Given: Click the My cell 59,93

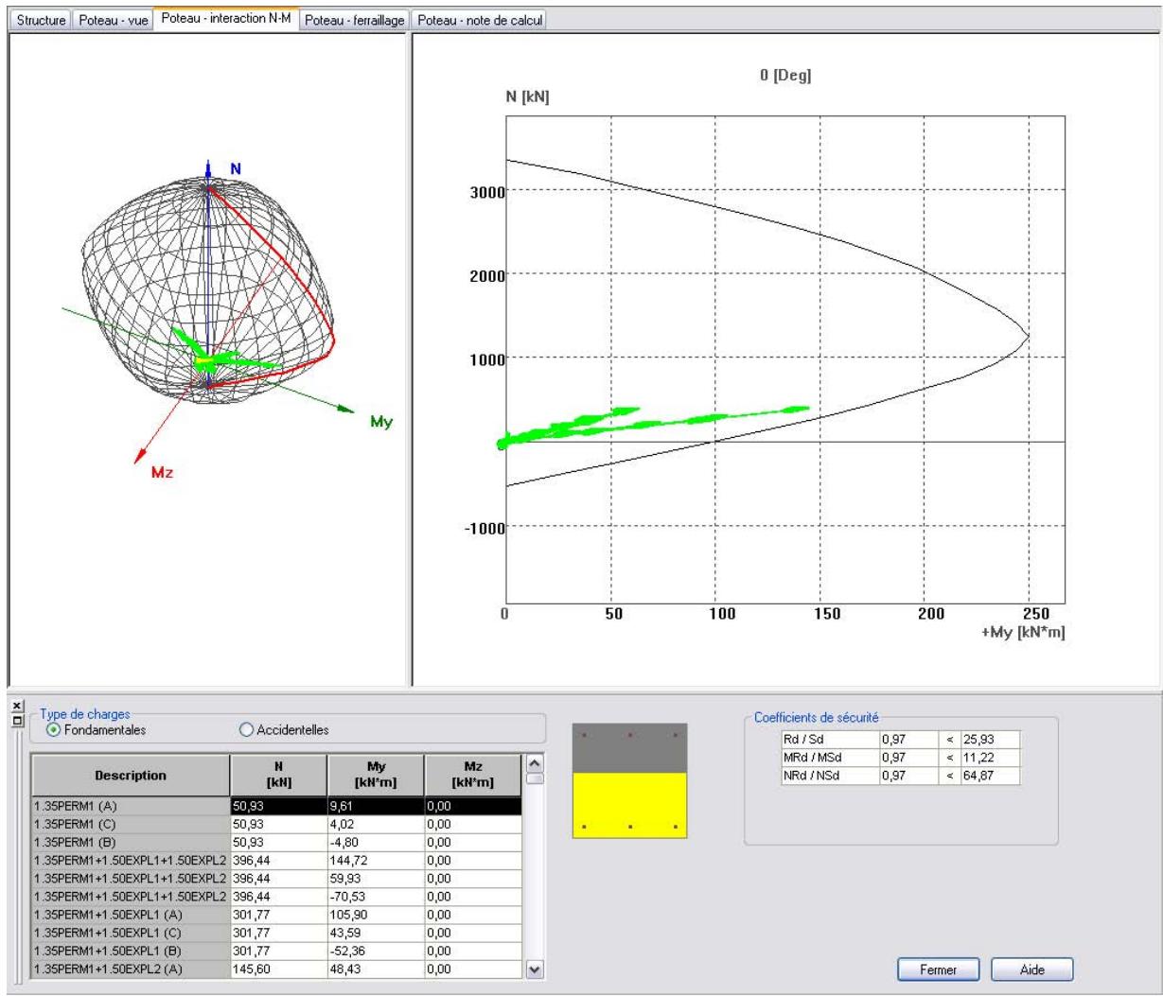Looking at the screenshot, I should pyautogui.click(x=376, y=879).
